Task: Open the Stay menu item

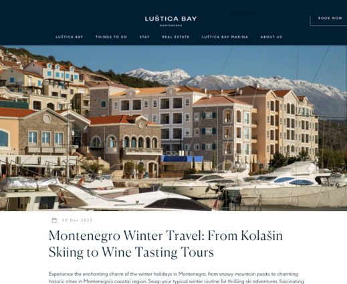Action: pos(144,37)
